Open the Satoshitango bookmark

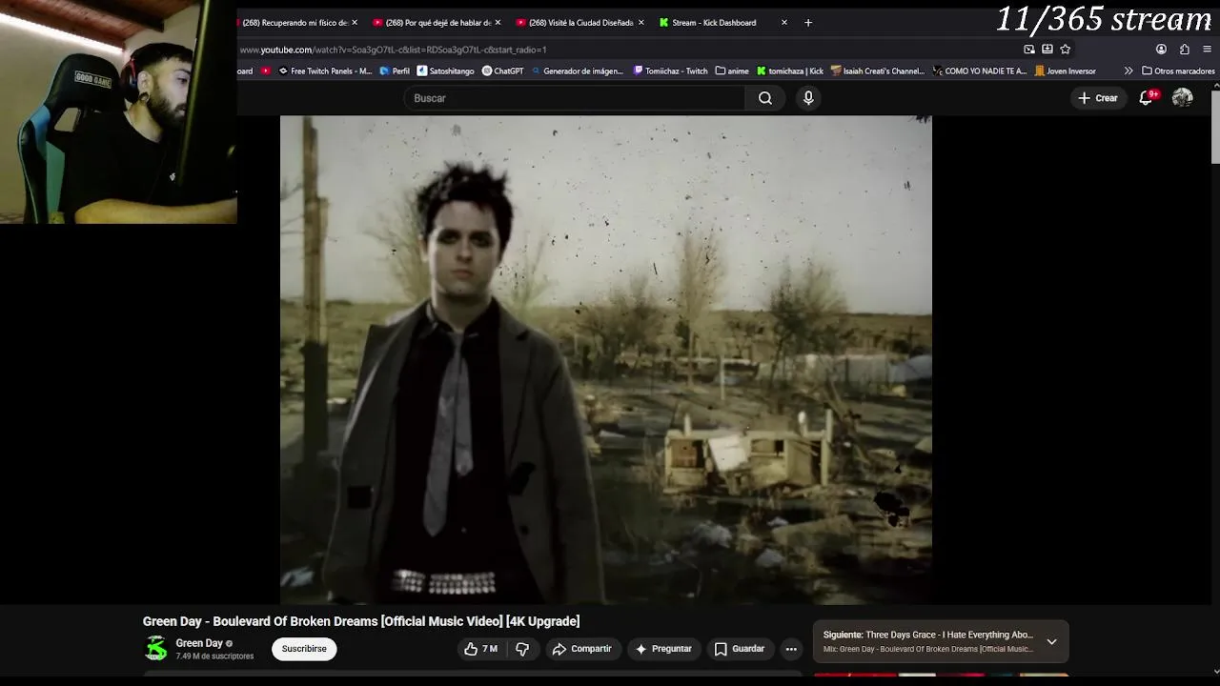tap(445, 71)
